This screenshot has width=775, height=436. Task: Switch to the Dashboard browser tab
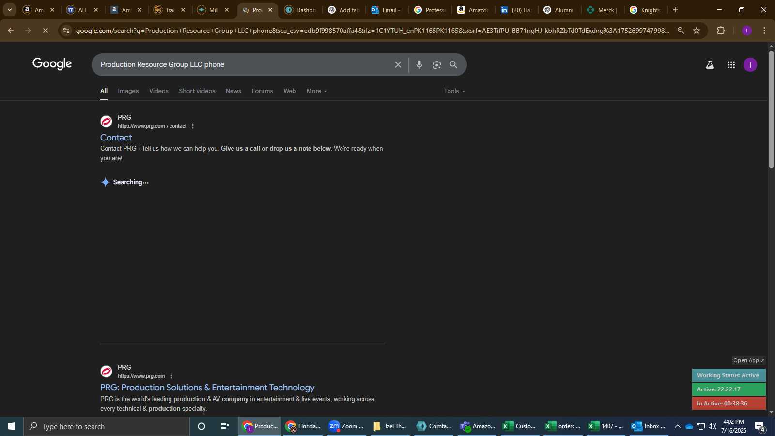[300, 10]
